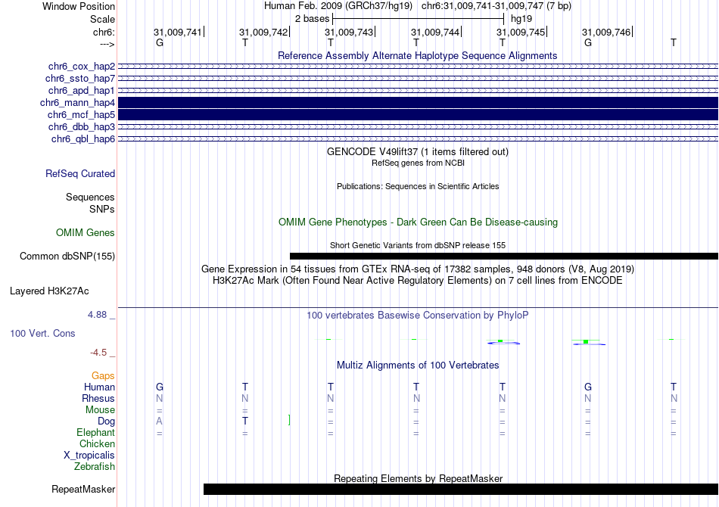
Task: Open chr6_mann_hap4 alignment label
Action: click(77, 103)
